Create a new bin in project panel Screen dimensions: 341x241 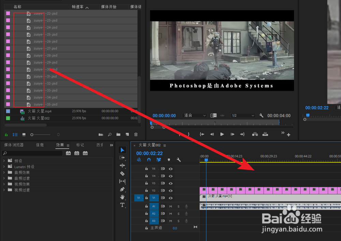(118, 134)
